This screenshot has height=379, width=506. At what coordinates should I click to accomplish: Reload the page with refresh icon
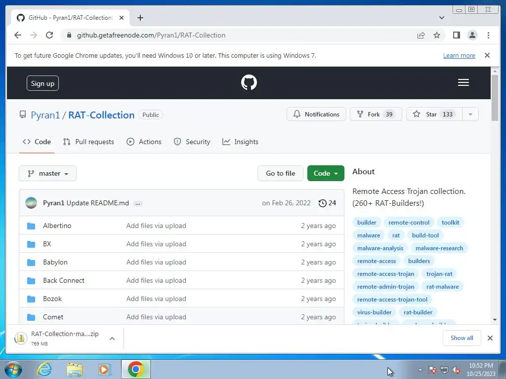(x=49, y=35)
